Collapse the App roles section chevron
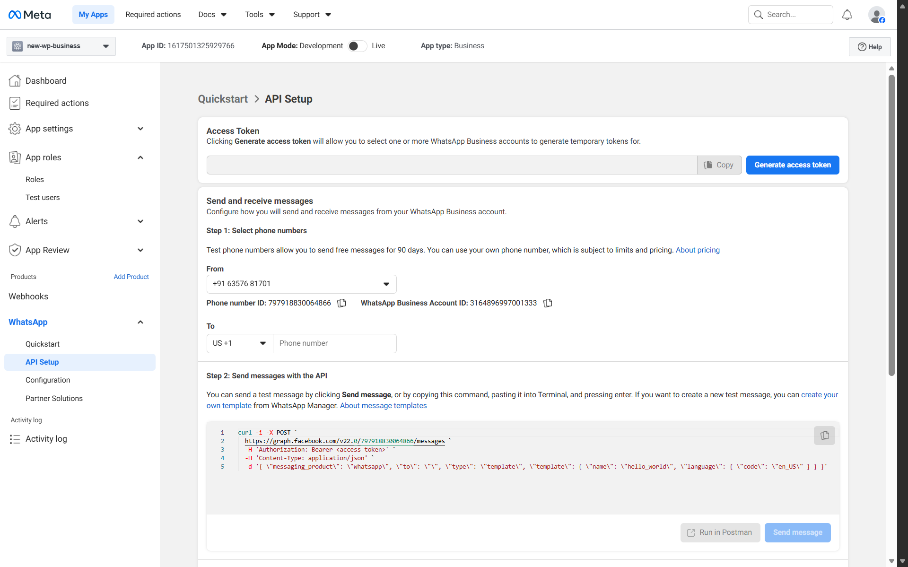This screenshot has height=567, width=908. click(140, 157)
